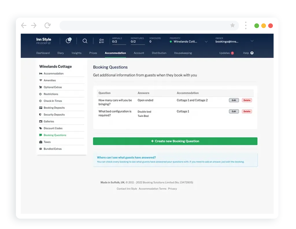The width and height of the screenshot is (296, 229).
Task: Click the browser address bar
Action: pyautogui.click(x=145, y=25)
